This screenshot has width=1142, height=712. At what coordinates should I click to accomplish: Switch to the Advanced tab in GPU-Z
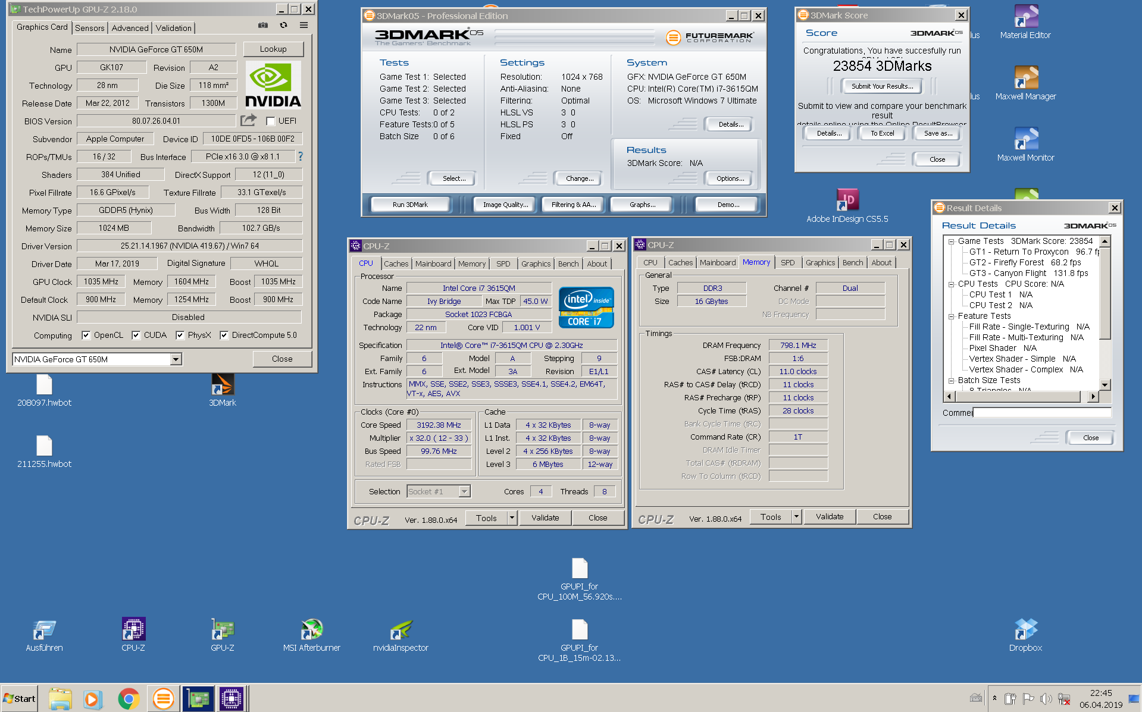click(130, 28)
